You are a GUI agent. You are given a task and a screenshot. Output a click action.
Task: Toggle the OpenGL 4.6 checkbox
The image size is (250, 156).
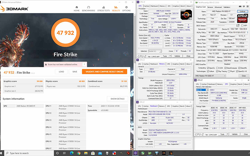237,71
